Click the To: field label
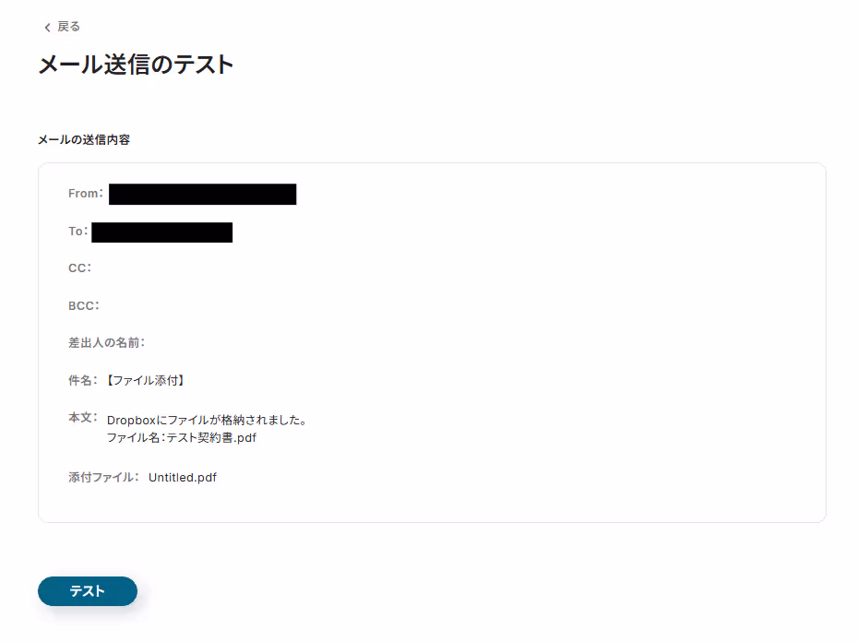This screenshot has height=642, width=858. (x=78, y=231)
